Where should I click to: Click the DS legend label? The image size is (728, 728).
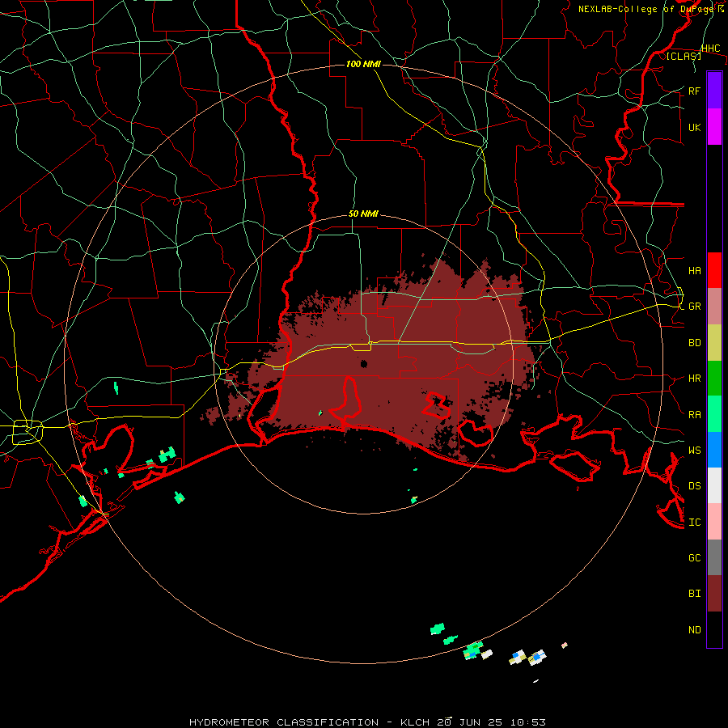pyautogui.click(x=695, y=485)
